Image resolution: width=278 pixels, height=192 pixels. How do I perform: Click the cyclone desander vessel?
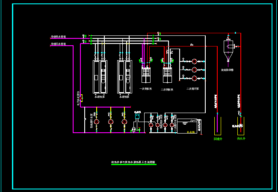(x=228, y=50)
